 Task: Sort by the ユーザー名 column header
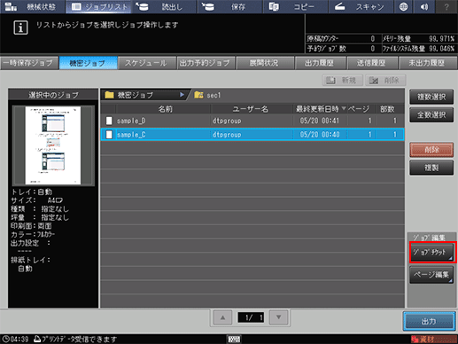251,109
